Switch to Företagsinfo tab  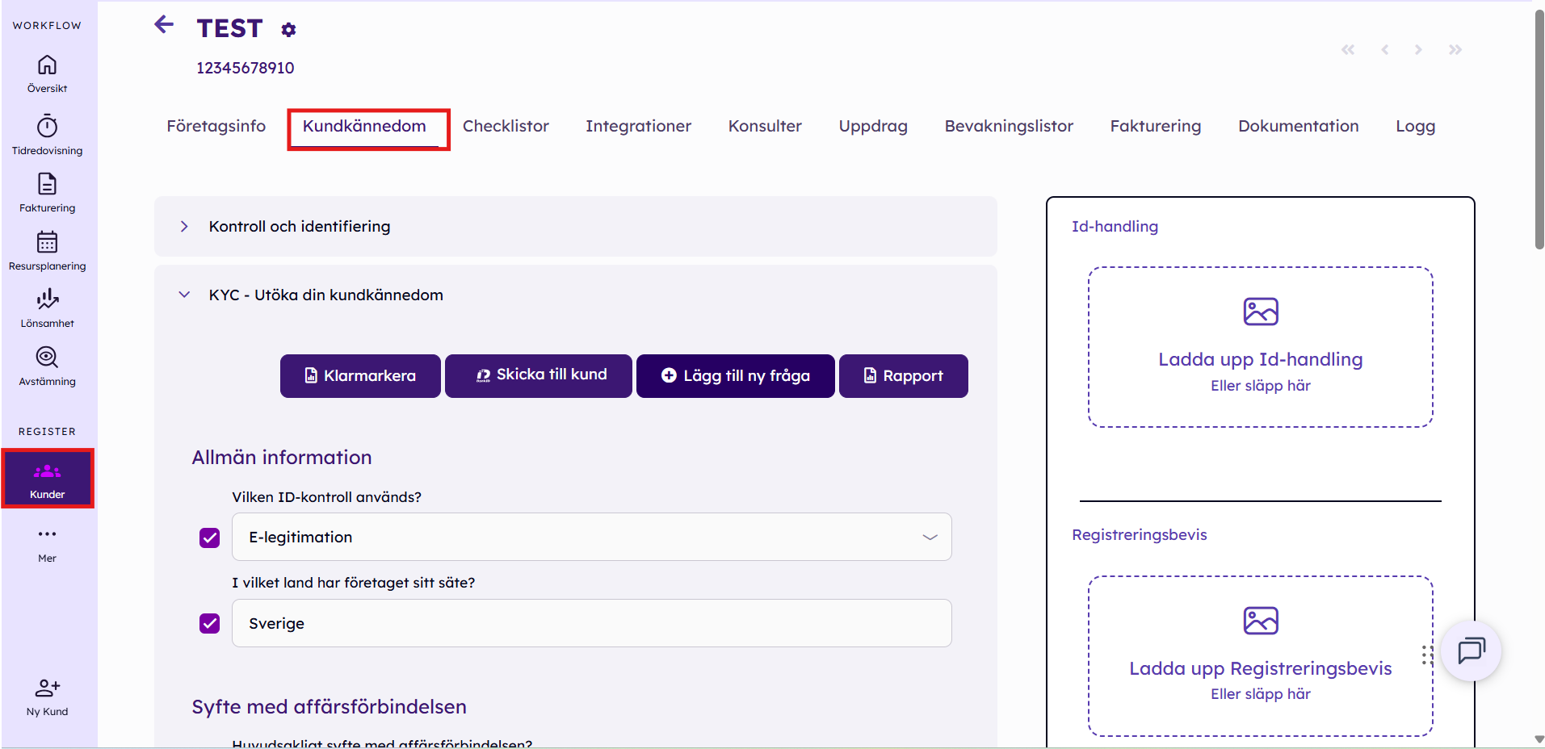click(x=216, y=127)
